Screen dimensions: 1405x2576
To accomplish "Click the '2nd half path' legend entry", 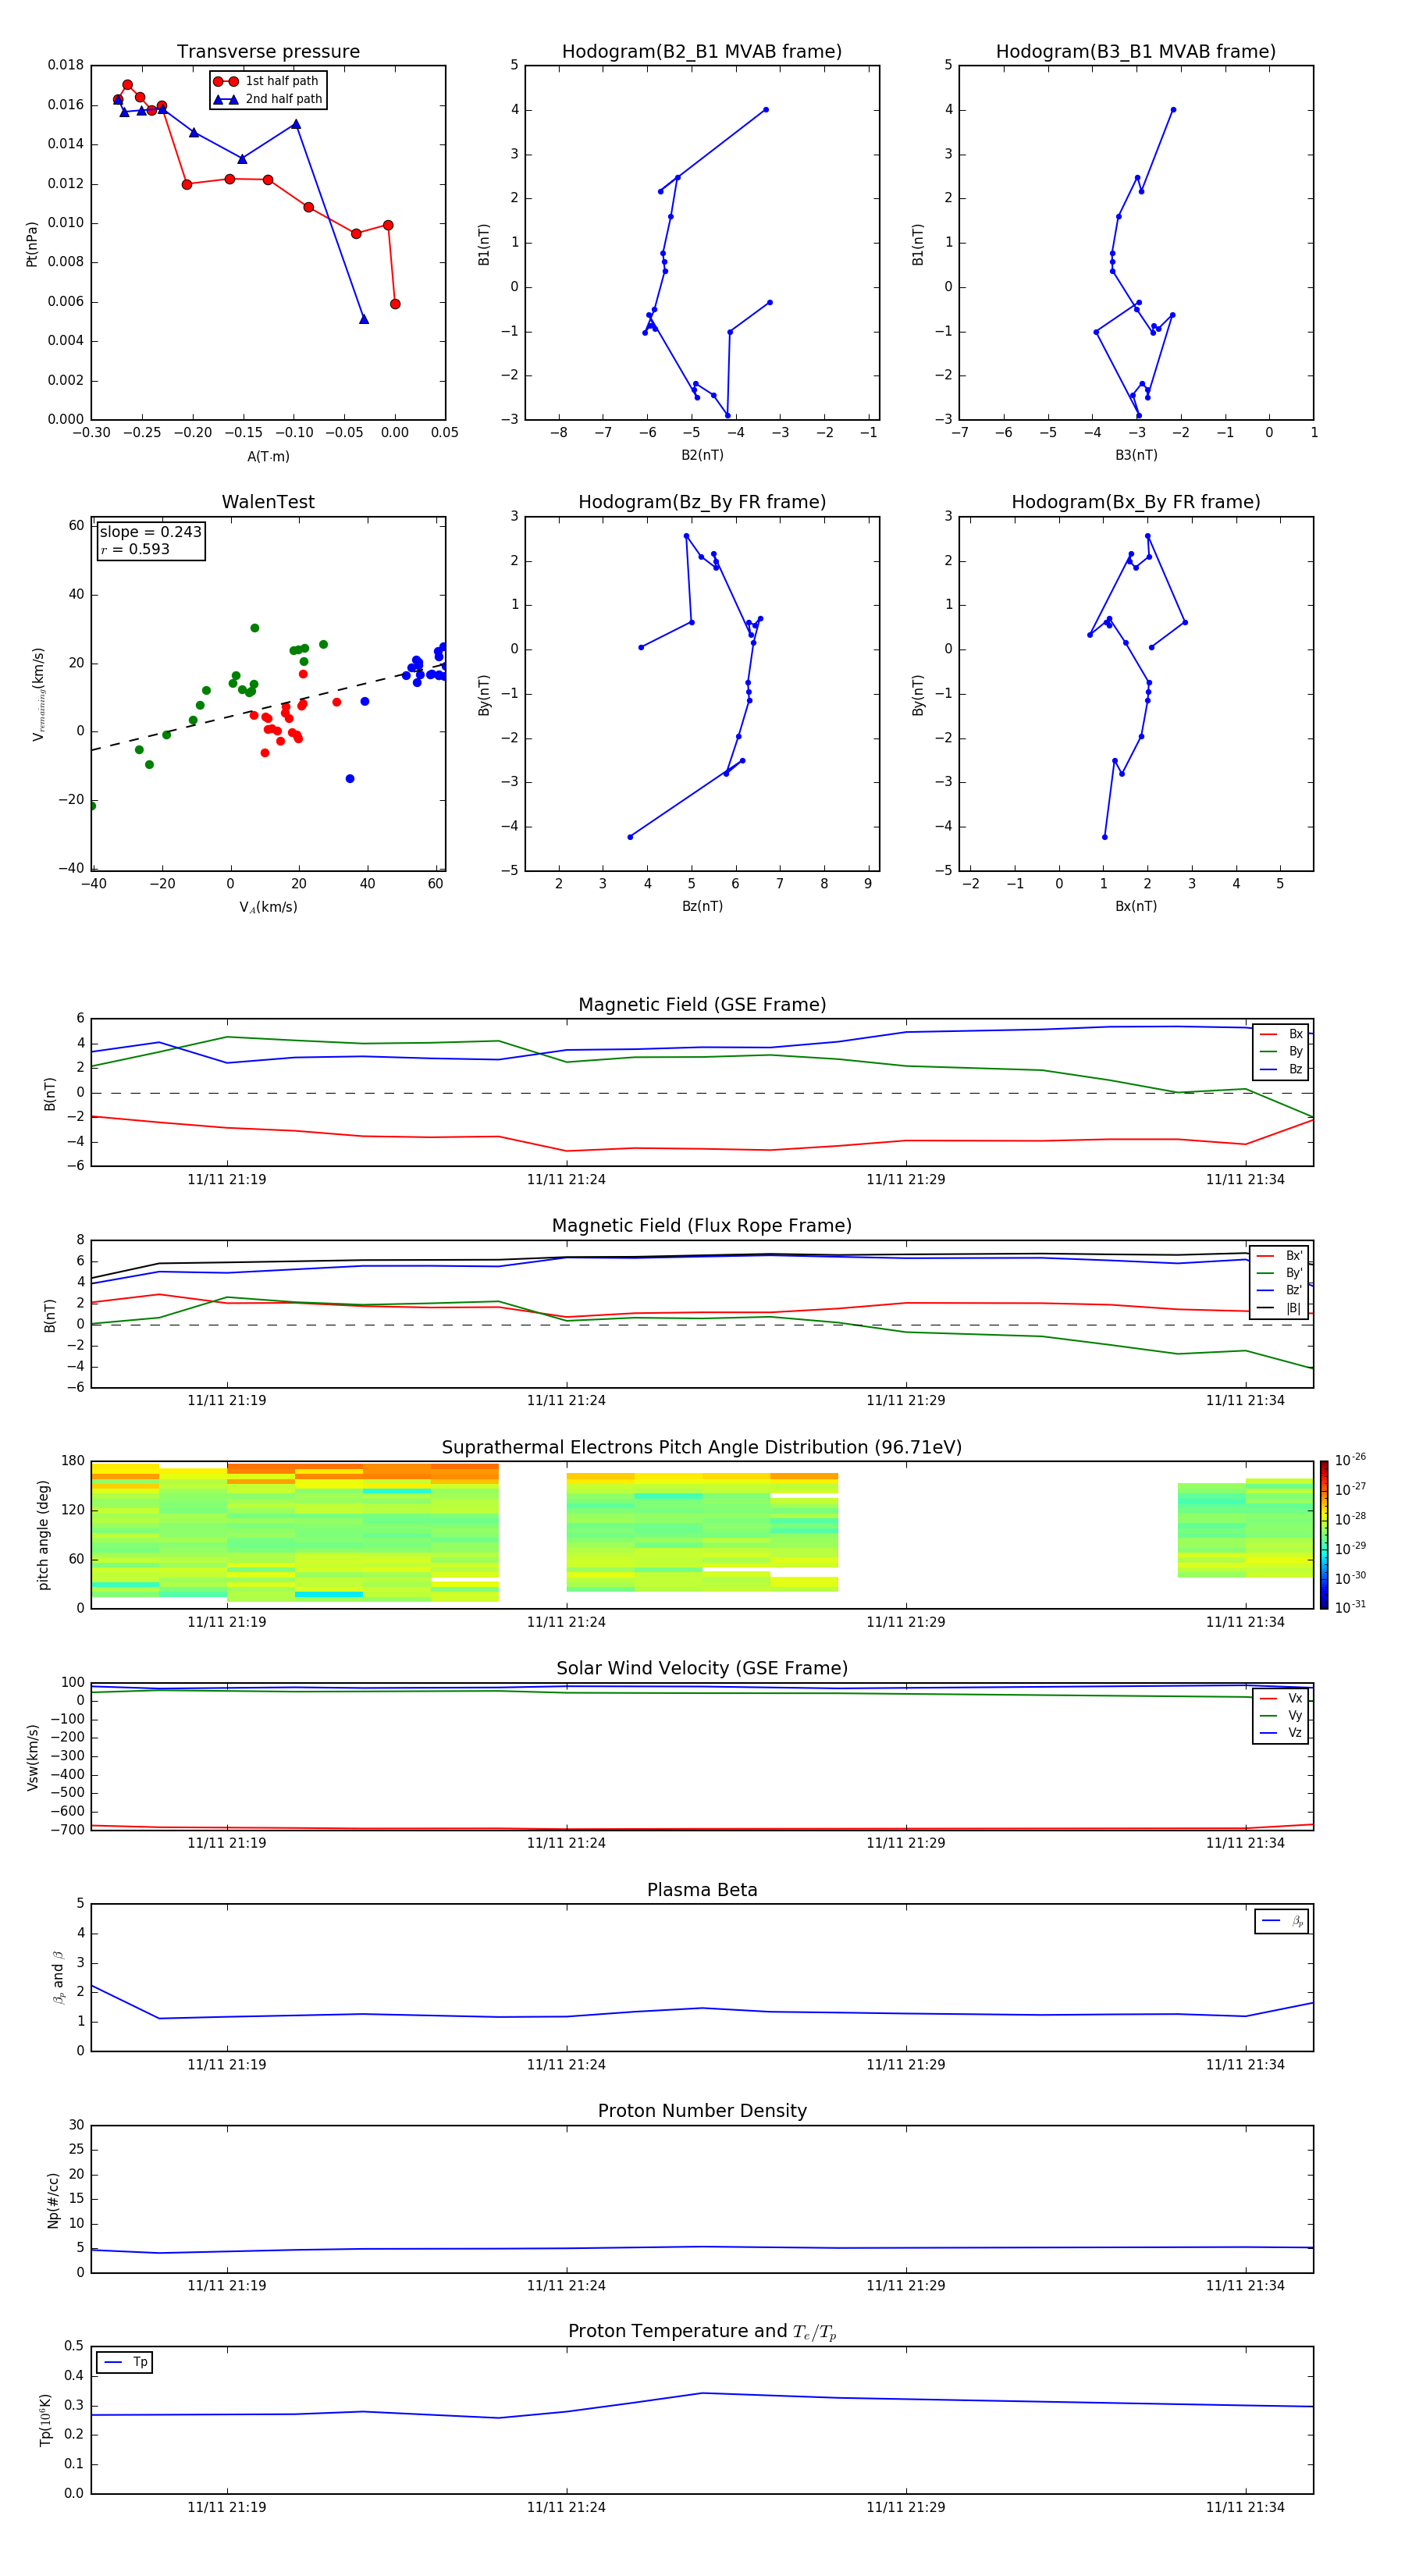I will click(268, 99).
